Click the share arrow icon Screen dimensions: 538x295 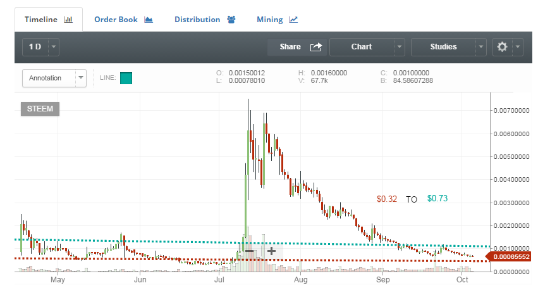point(315,47)
